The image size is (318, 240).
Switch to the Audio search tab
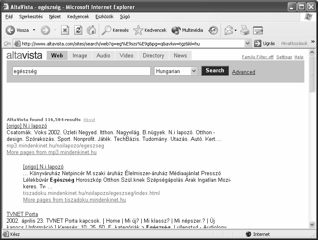pos(103,55)
